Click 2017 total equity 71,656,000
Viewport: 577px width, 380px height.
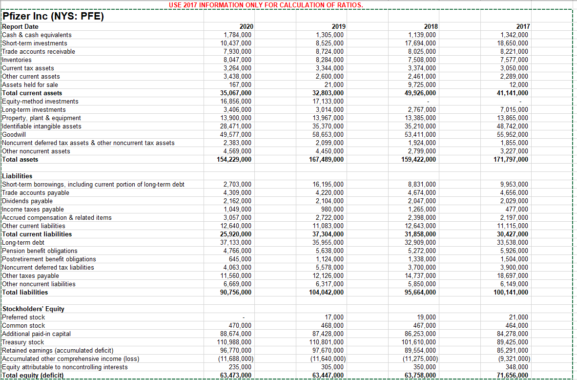(513, 376)
